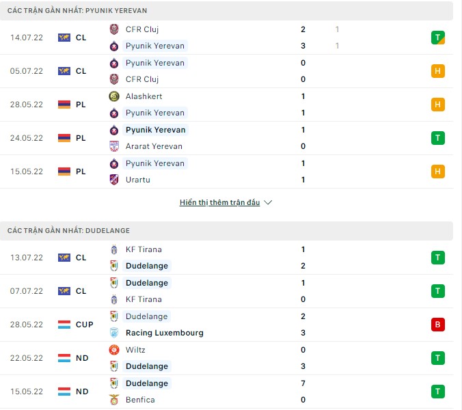Screen dimensions: 462x410
Task: Click the Benfica team logo
Action: (114, 400)
